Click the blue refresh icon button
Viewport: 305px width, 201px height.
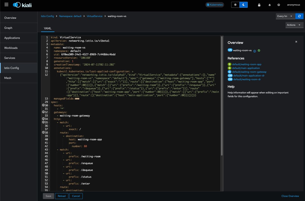299,16
